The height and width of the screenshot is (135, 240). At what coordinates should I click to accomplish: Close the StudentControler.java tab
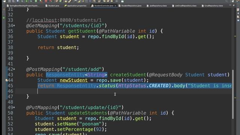pyautogui.click(x=115, y=6)
